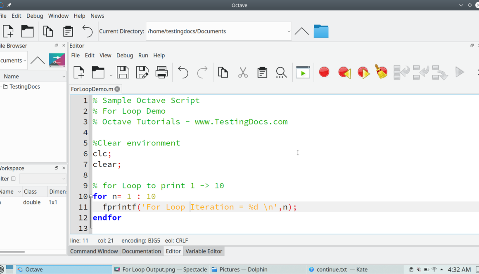Open Name column header dropdown in File Browser
Image resolution: width=479 pixels, height=274 pixels.
coord(64,77)
